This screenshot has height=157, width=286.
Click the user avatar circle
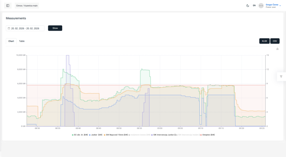261,6
